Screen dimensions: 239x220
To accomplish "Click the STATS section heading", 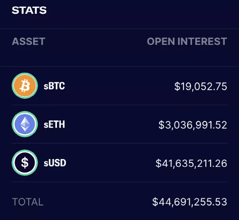I will pyautogui.click(x=29, y=10).
